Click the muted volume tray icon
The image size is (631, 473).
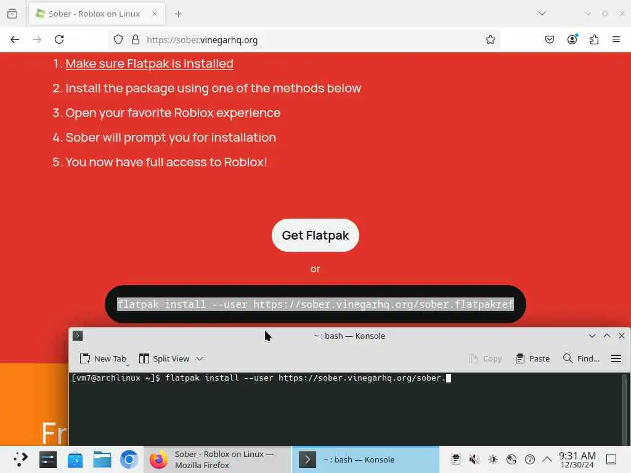pyautogui.click(x=474, y=459)
